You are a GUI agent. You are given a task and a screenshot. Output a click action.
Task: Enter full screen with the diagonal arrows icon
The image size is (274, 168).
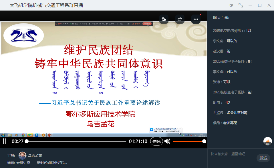(241, 5)
